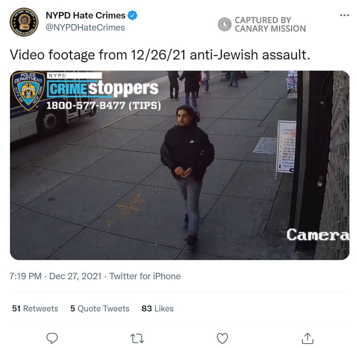Click the Crime Stoppers tips phone number
This screenshot has width=357, height=348.
pyautogui.click(x=103, y=106)
